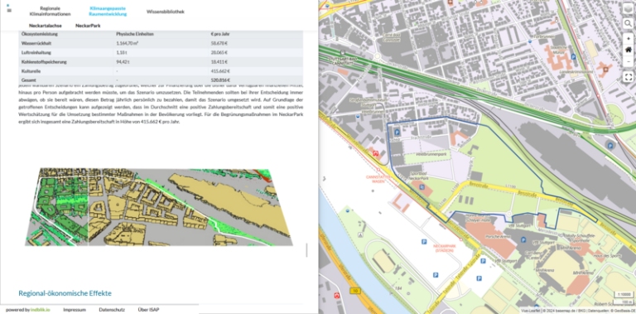The width and height of the screenshot is (636, 314).
Task: Open the map layers control
Action: (x=628, y=9)
